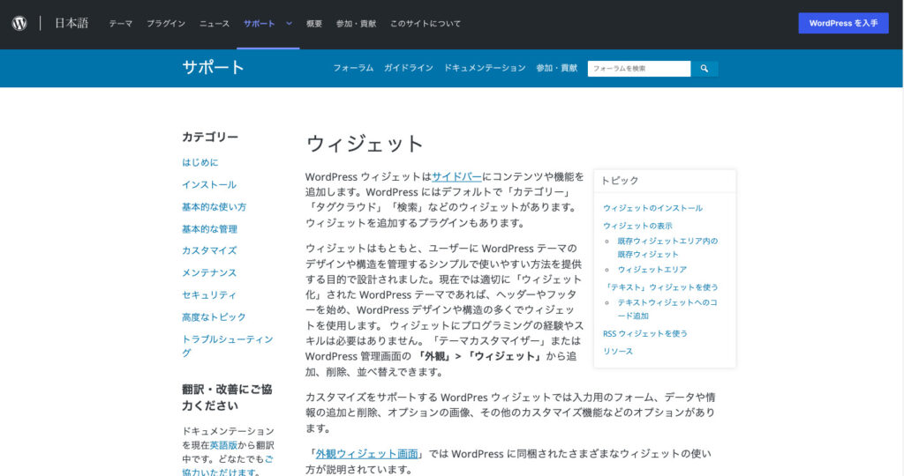
Task: Click the 外観ウィジェット画面 link
Action: click(366, 454)
